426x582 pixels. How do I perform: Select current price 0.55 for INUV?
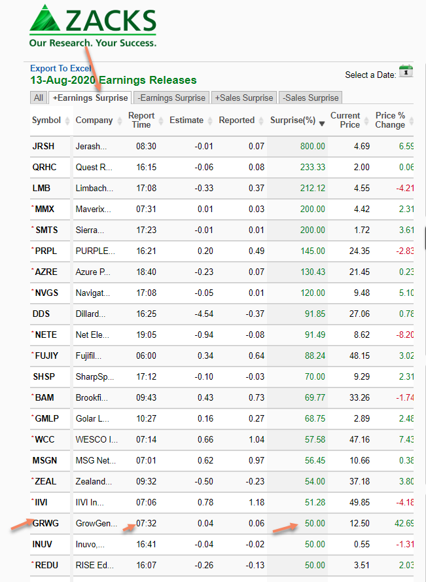coord(362,545)
